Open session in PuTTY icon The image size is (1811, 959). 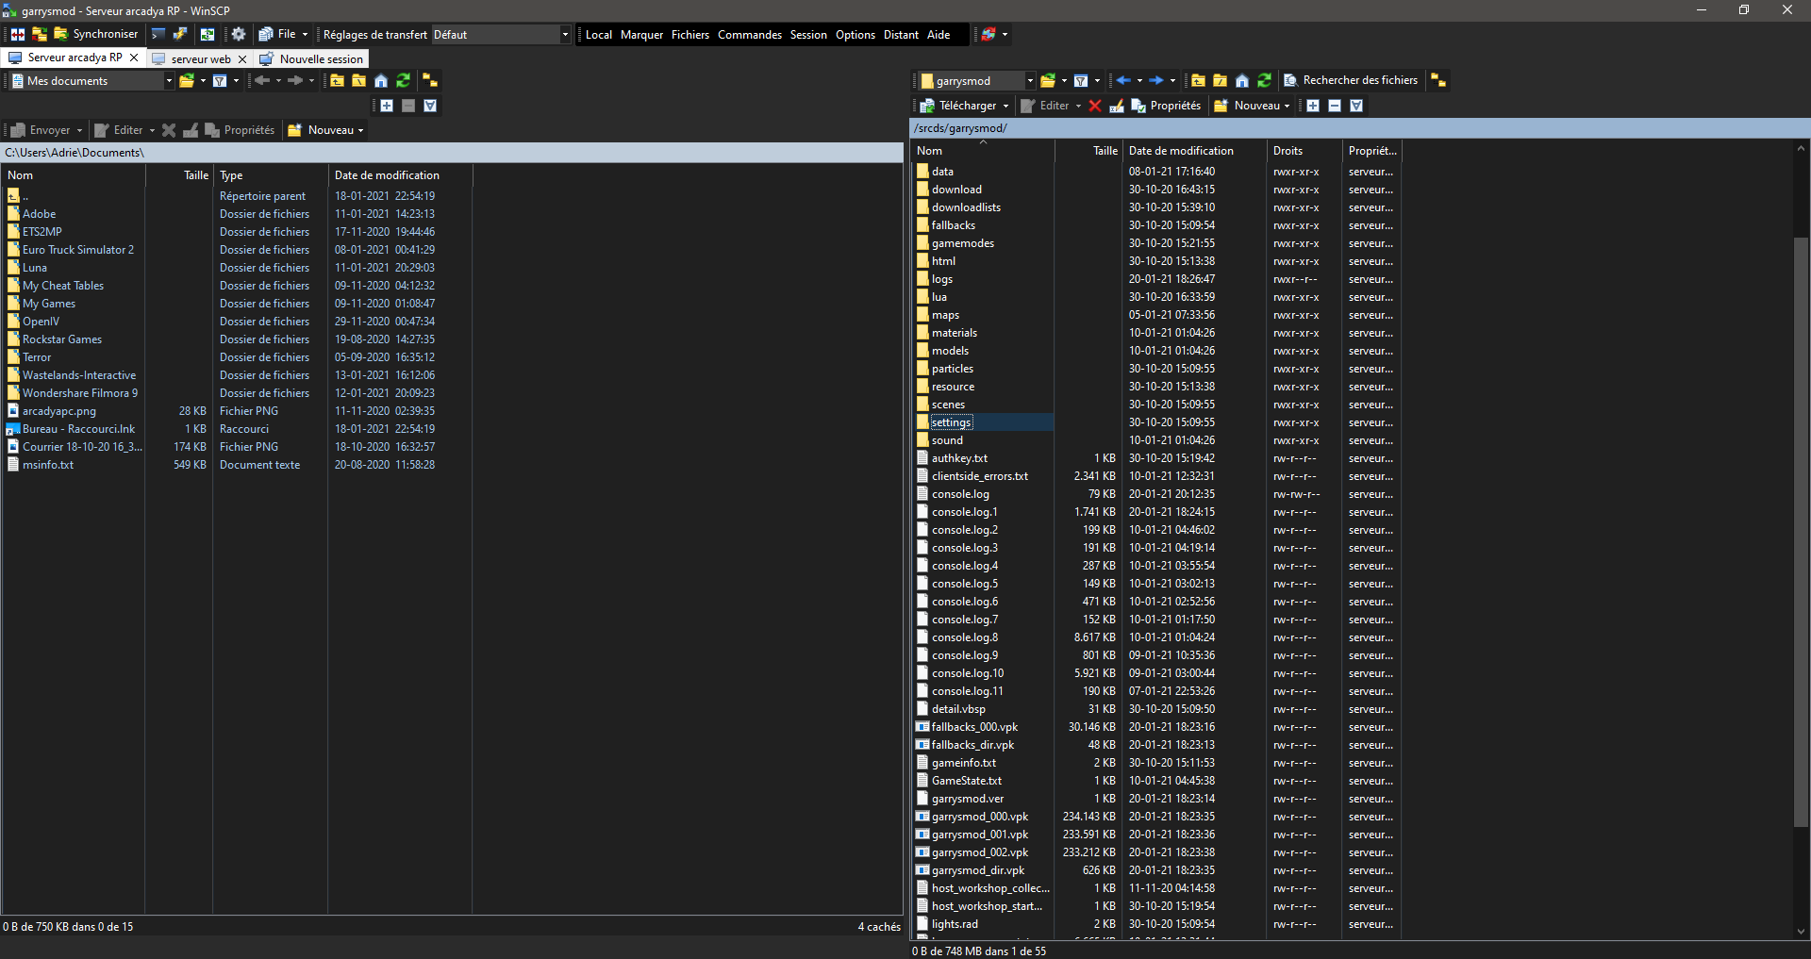click(x=180, y=34)
